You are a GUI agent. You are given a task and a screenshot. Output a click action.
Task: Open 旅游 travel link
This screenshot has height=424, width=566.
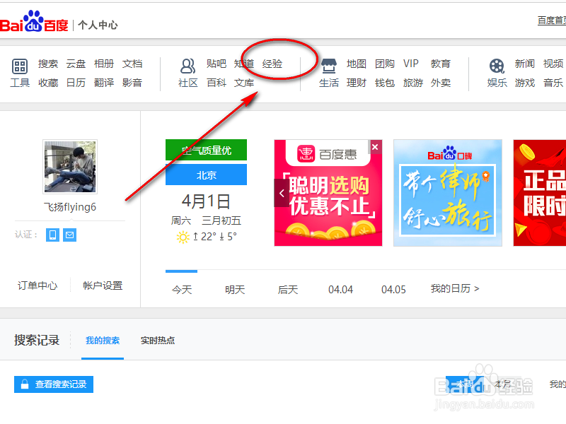coord(413,83)
